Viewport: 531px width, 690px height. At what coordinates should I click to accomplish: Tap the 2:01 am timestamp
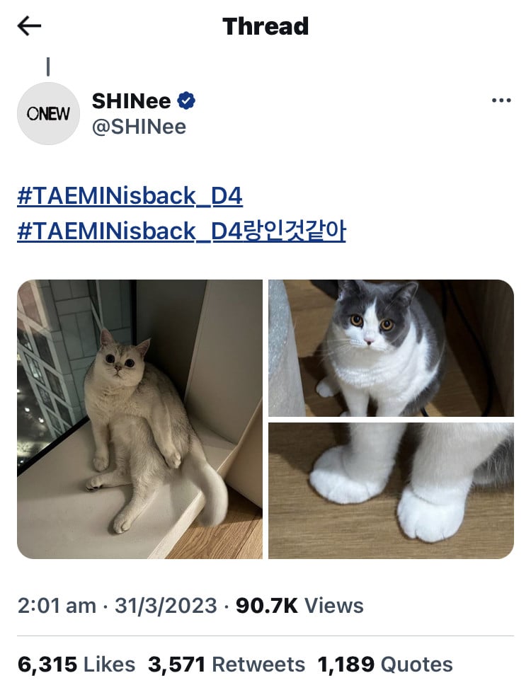click(57, 606)
